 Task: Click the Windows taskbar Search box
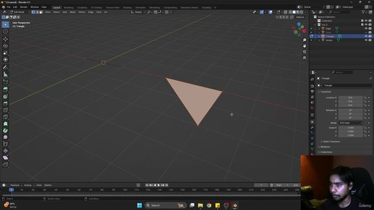166,205
